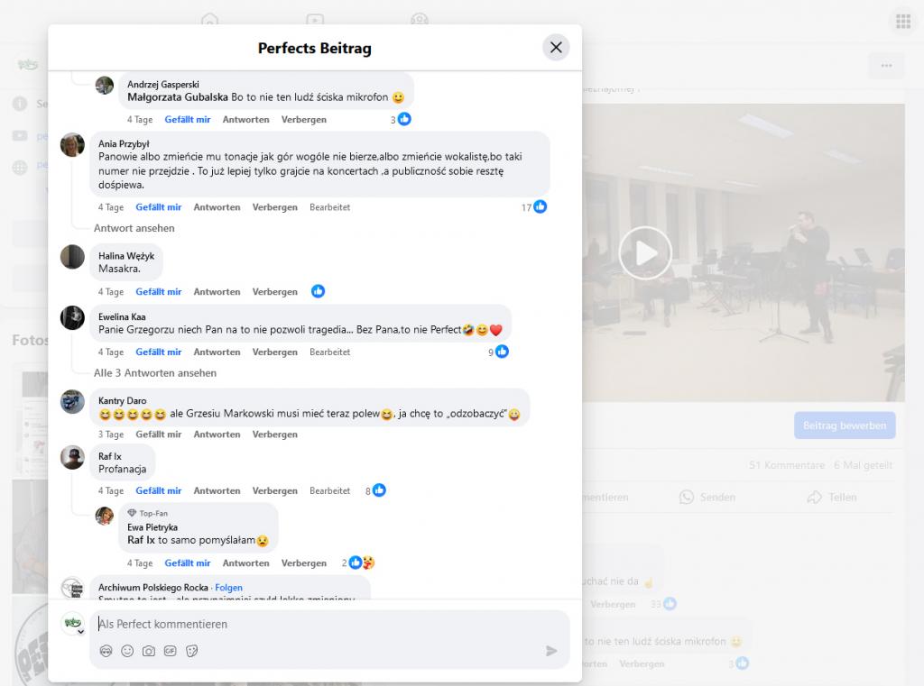
Task: Hide Ewelina Kaa's comment
Action: (x=274, y=352)
